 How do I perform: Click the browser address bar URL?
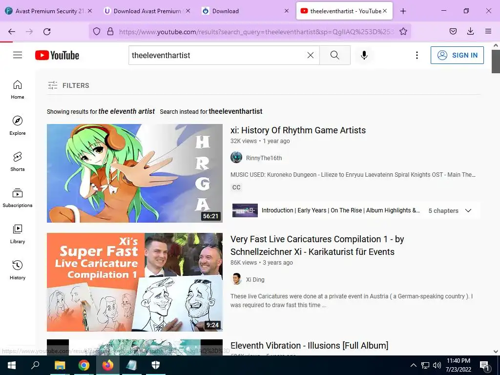pyautogui.click(x=256, y=31)
